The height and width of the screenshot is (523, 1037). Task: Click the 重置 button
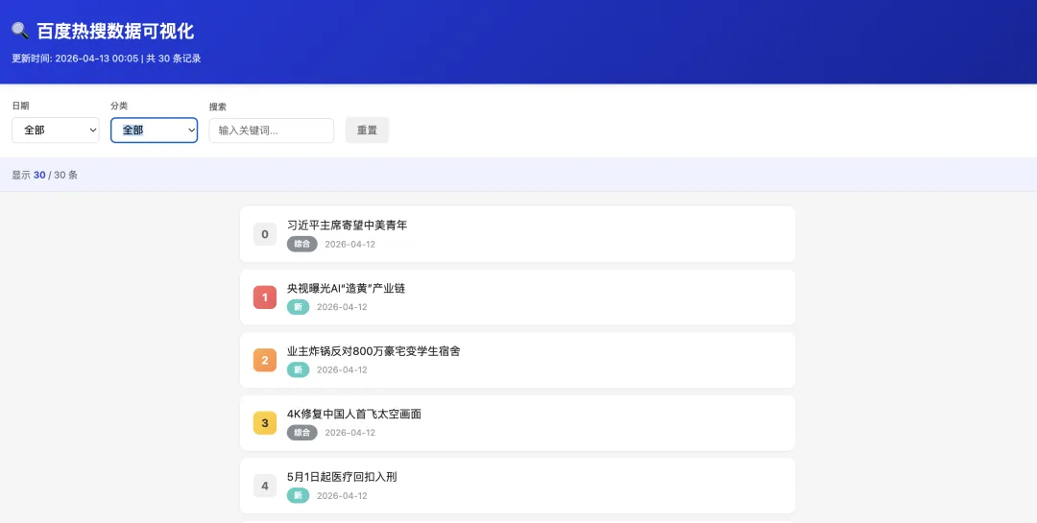point(367,131)
